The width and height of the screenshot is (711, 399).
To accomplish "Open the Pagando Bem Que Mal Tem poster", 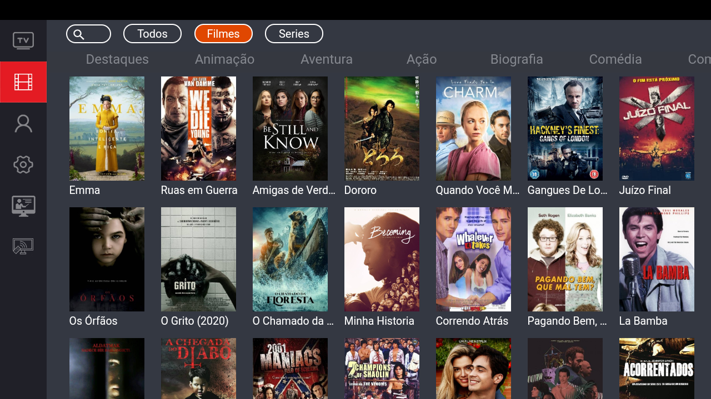I will (x=565, y=259).
